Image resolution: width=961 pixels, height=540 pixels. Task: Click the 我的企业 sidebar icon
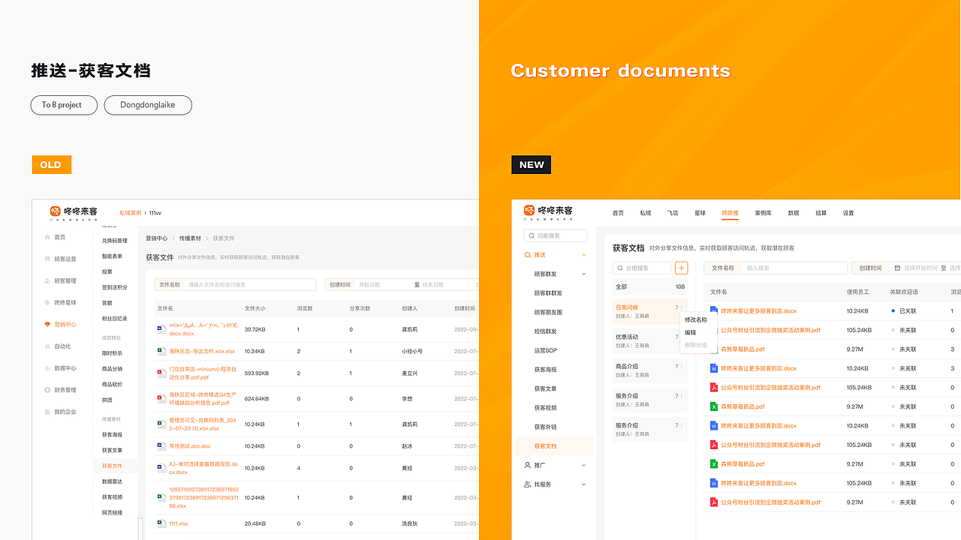(x=47, y=412)
